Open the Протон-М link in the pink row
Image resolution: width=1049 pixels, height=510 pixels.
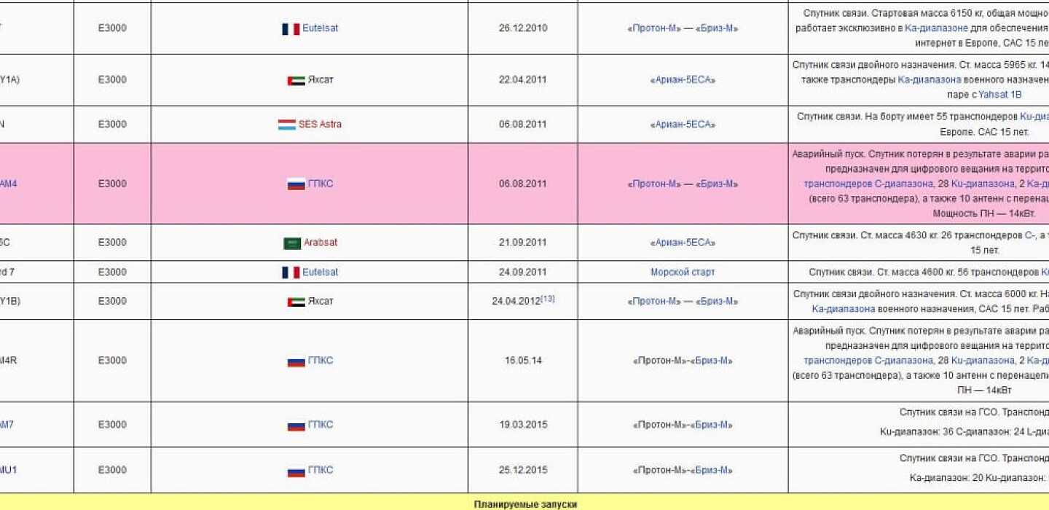(x=656, y=184)
